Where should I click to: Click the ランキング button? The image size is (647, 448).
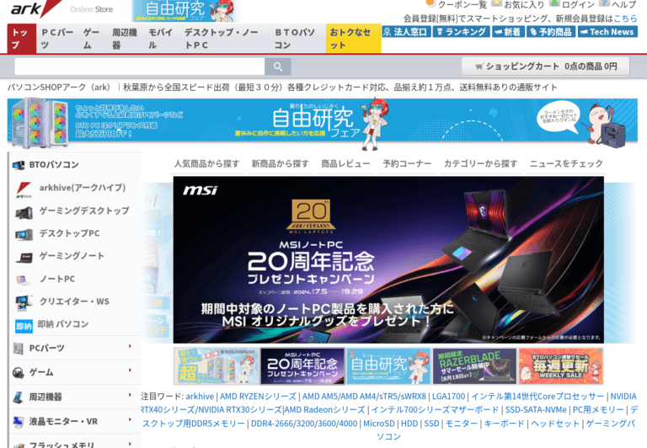pyautogui.click(x=461, y=32)
